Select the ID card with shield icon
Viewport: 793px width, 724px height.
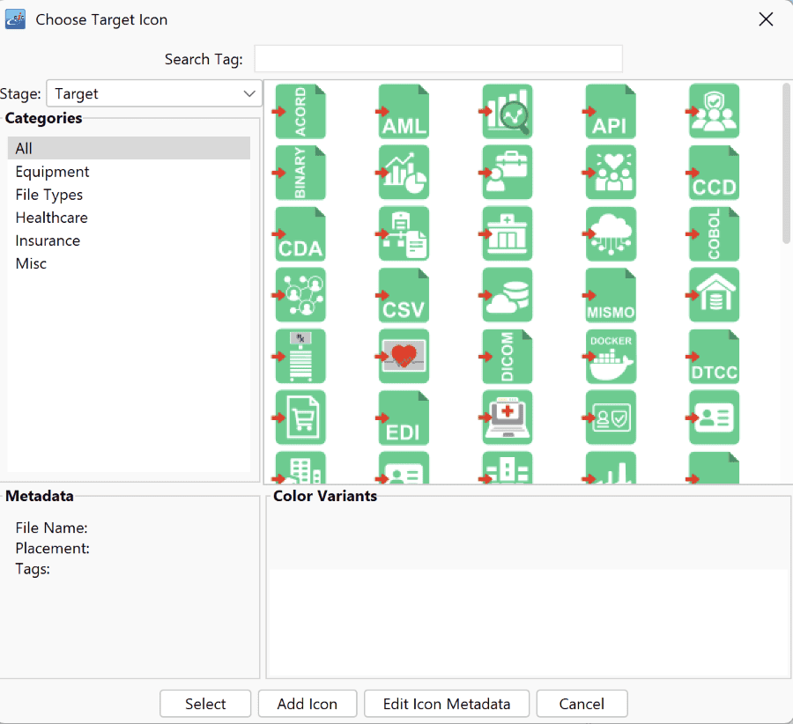[x=611, y=417]
